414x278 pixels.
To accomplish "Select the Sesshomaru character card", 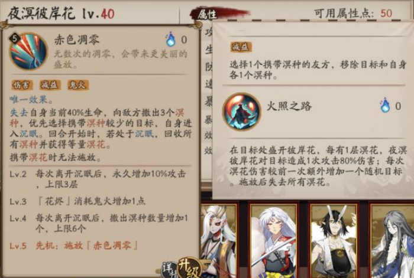I will tap(274, 240).
